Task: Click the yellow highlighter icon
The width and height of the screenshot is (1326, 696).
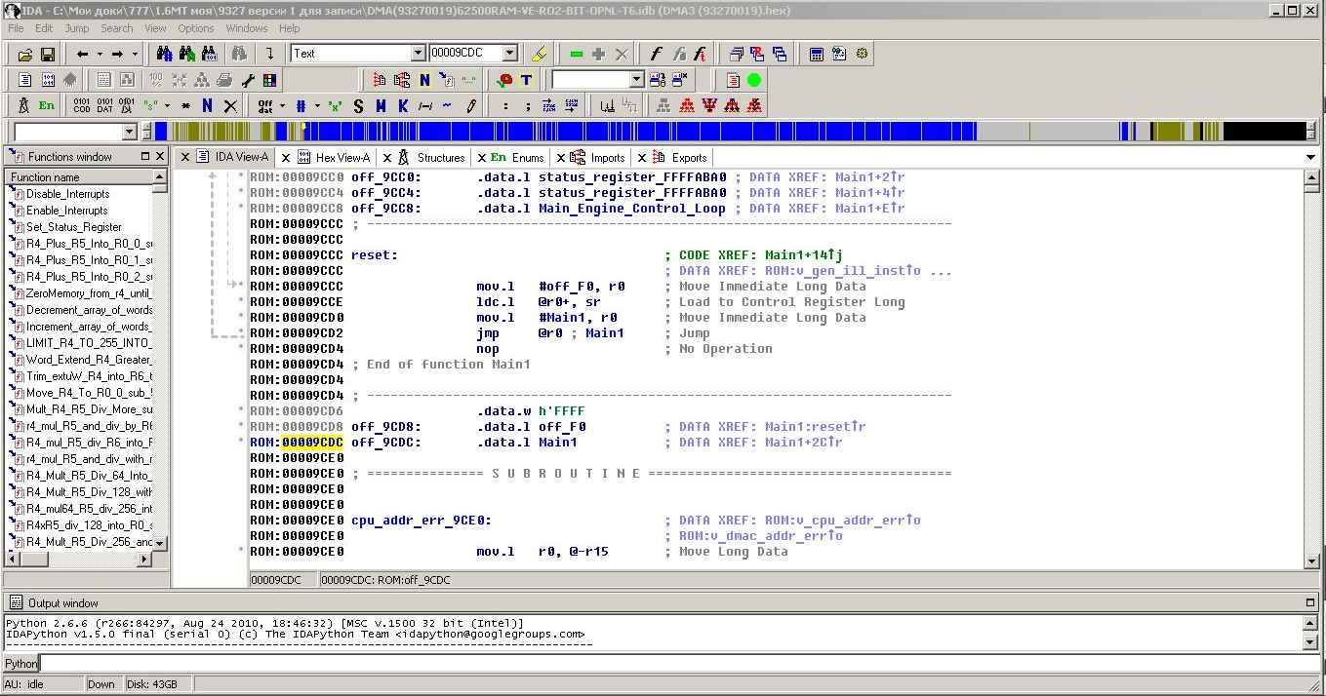Action: click(538, 55)
